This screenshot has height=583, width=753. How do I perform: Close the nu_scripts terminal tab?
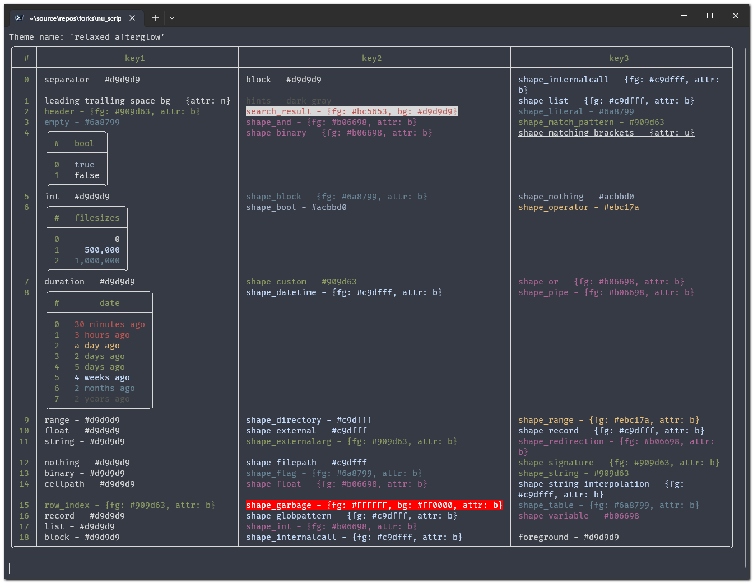(132, 18)
